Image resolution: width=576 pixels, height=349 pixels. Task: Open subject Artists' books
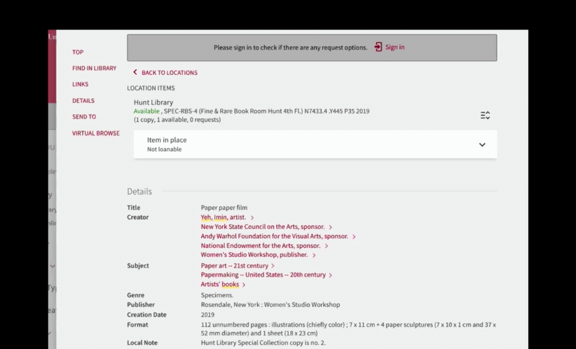tap(220, 284)
